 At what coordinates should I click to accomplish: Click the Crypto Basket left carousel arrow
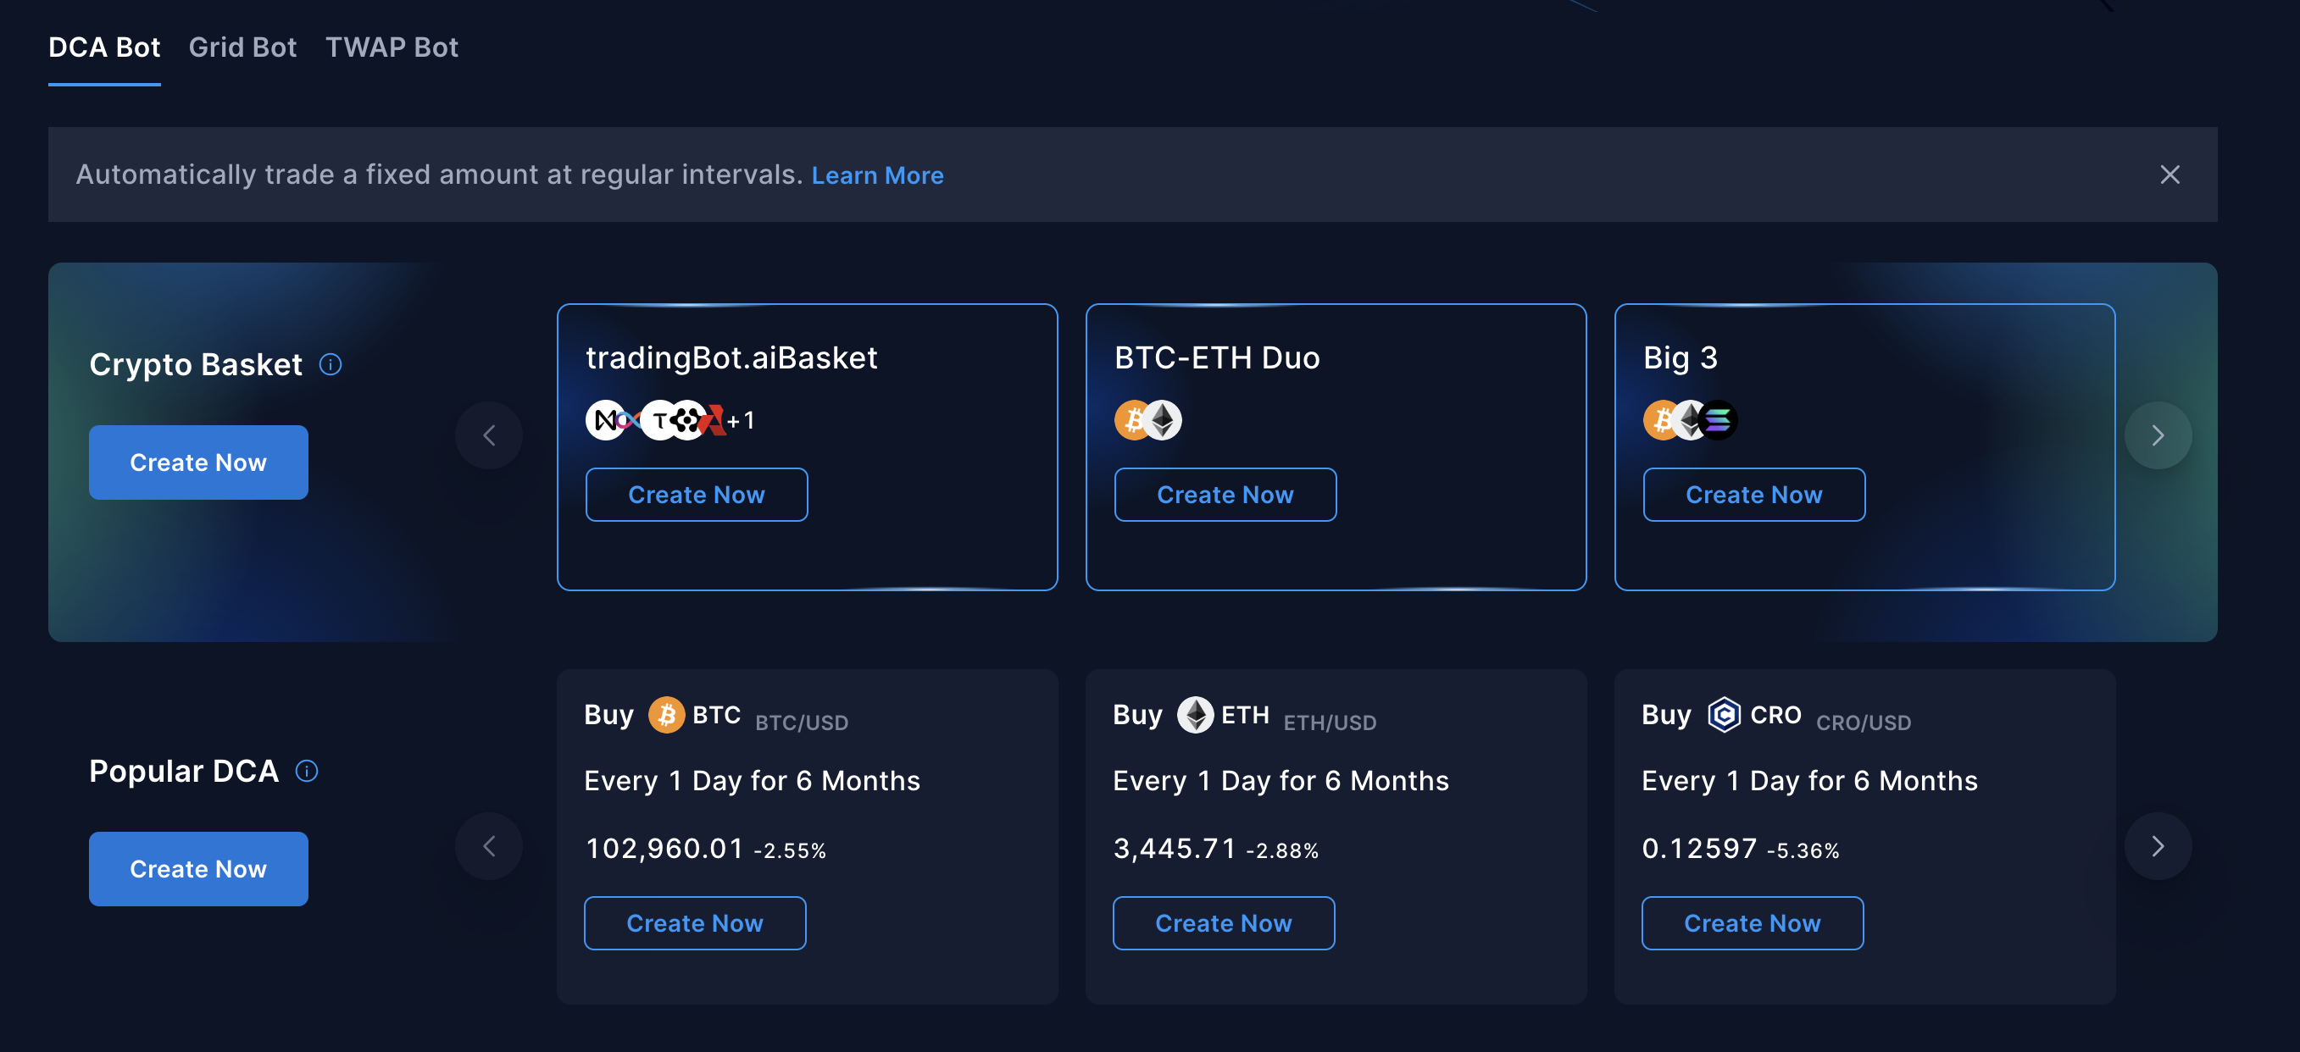click(489, 435)
